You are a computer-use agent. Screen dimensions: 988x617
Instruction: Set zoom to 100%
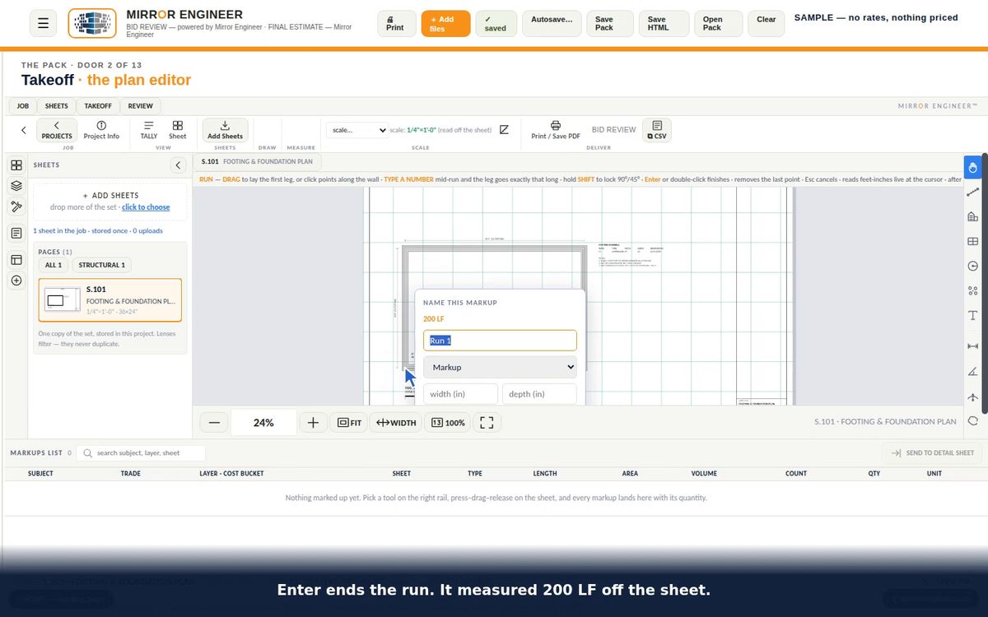pos(448,423)
